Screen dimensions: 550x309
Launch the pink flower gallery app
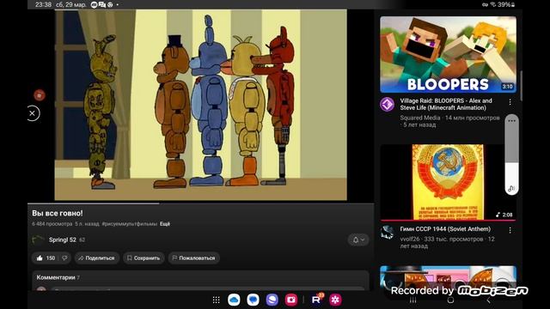pyautogui.click(x=335, y=300)
